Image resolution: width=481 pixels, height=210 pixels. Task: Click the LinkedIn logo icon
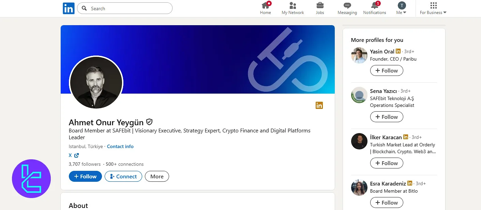(69, 9)
